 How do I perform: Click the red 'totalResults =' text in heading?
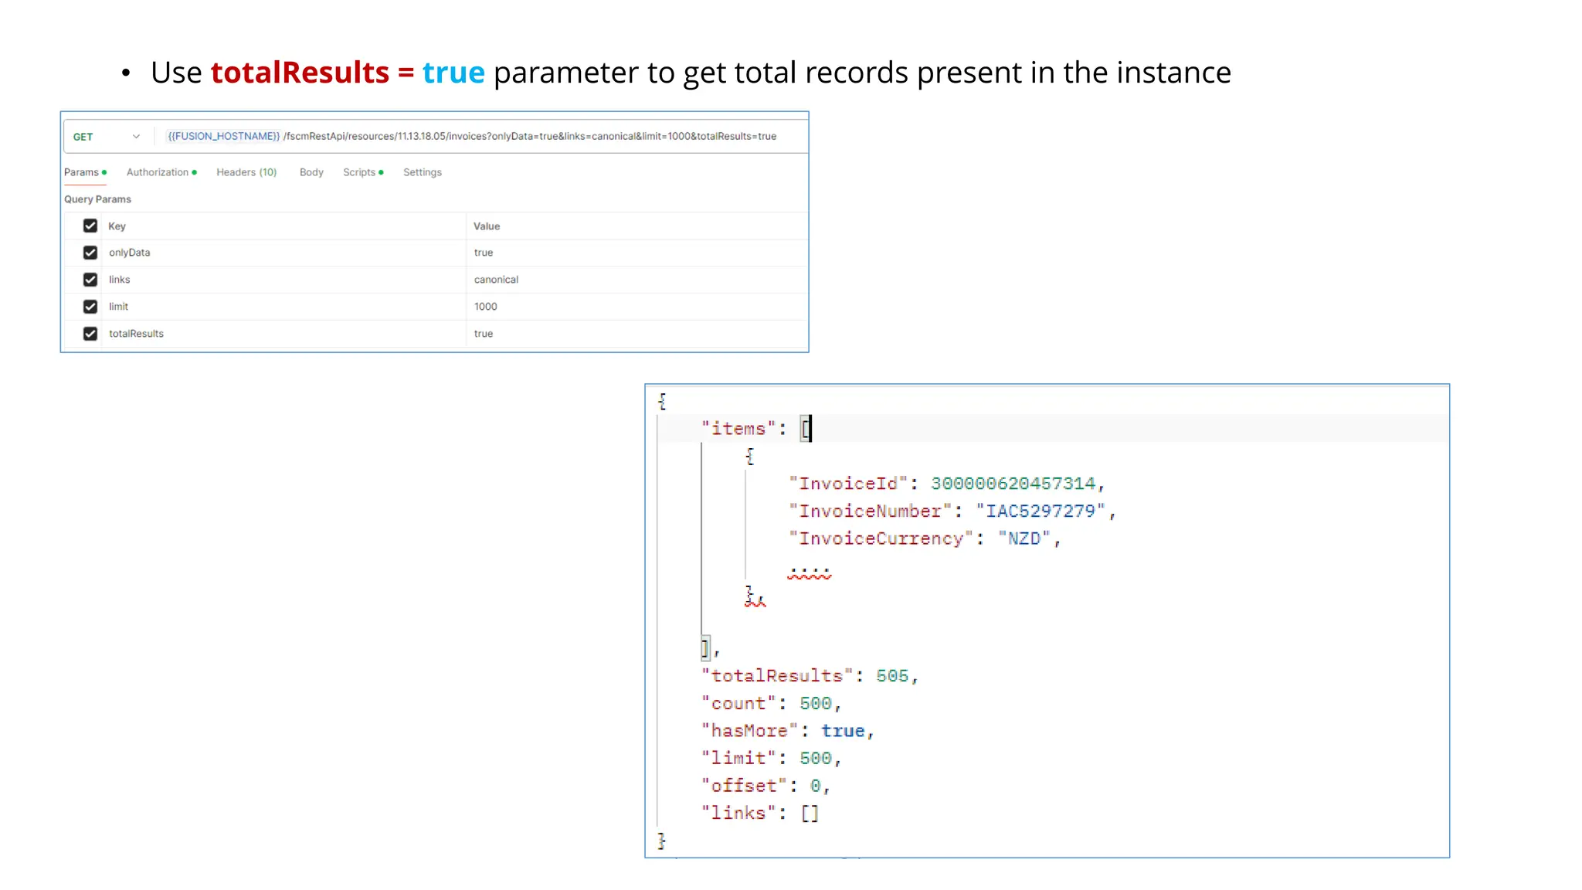(312, 73)
